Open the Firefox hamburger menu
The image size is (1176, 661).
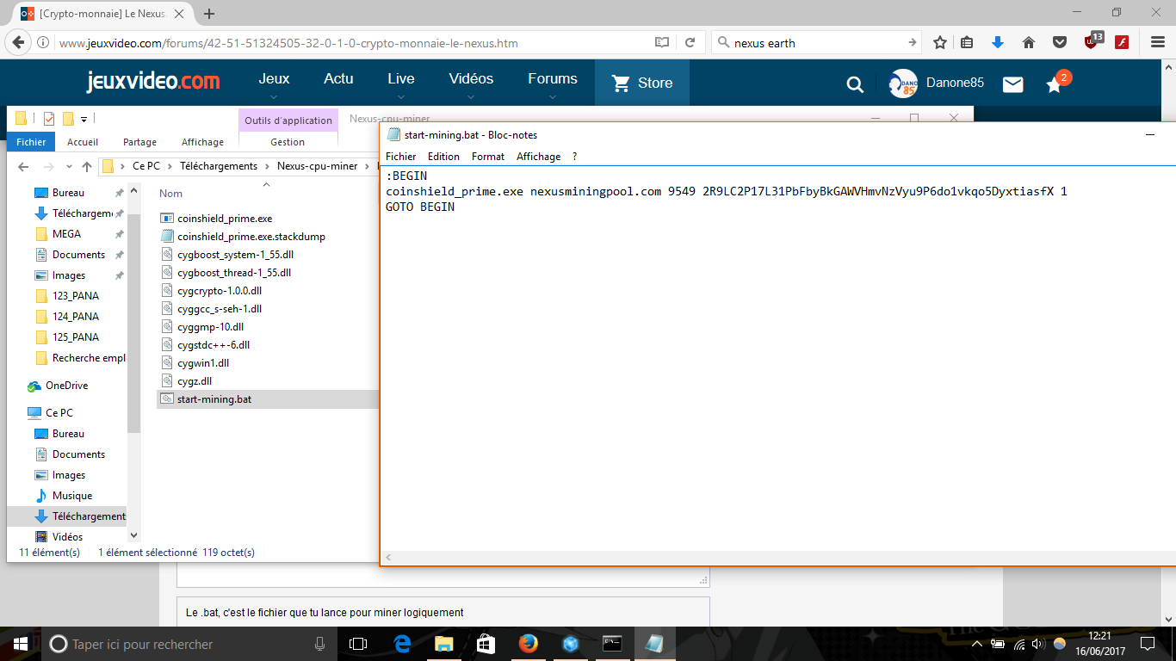pos(1158,42)
